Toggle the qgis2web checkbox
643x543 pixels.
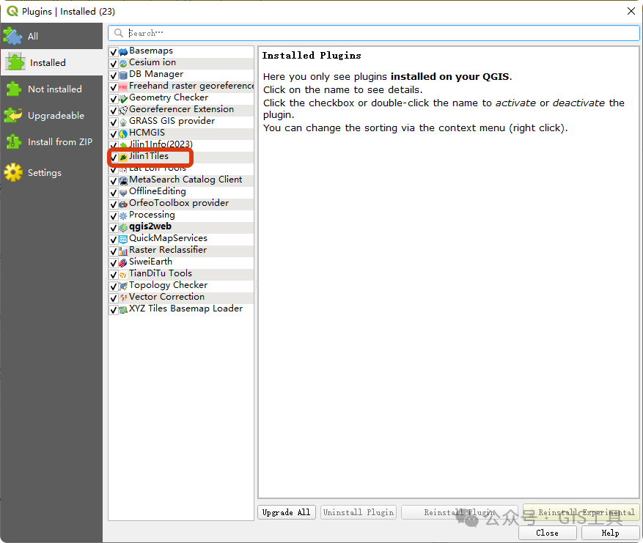click(x=114, y=228)
